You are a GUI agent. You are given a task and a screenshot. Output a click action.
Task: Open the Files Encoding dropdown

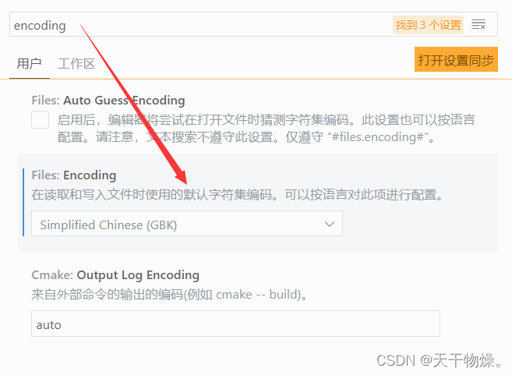pos(187,224)
